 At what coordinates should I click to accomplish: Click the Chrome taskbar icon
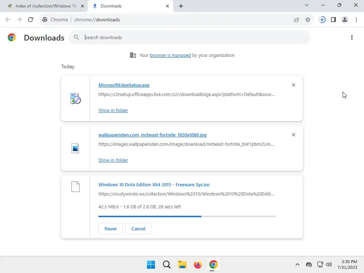[214, 264]
